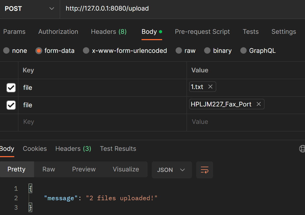Pick the GraphQL body option

243,51
